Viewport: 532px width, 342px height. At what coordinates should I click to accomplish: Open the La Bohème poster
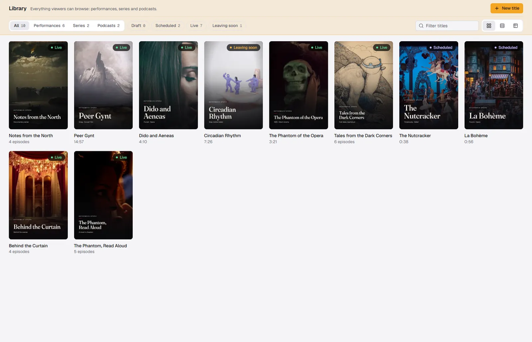click(494, 85)
